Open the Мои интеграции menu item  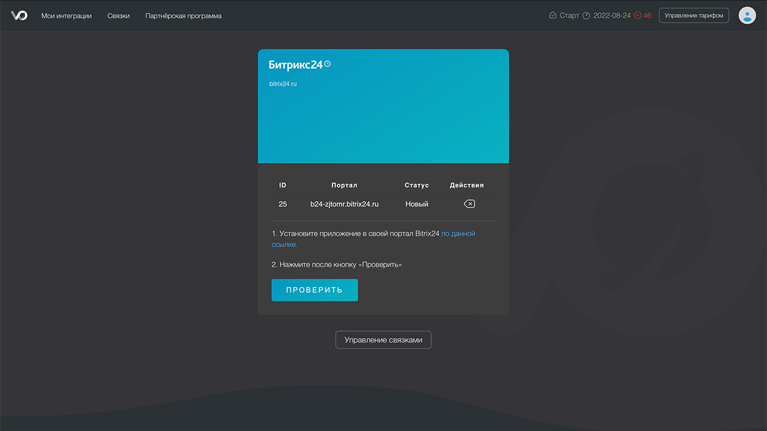[x=67, y=16]
